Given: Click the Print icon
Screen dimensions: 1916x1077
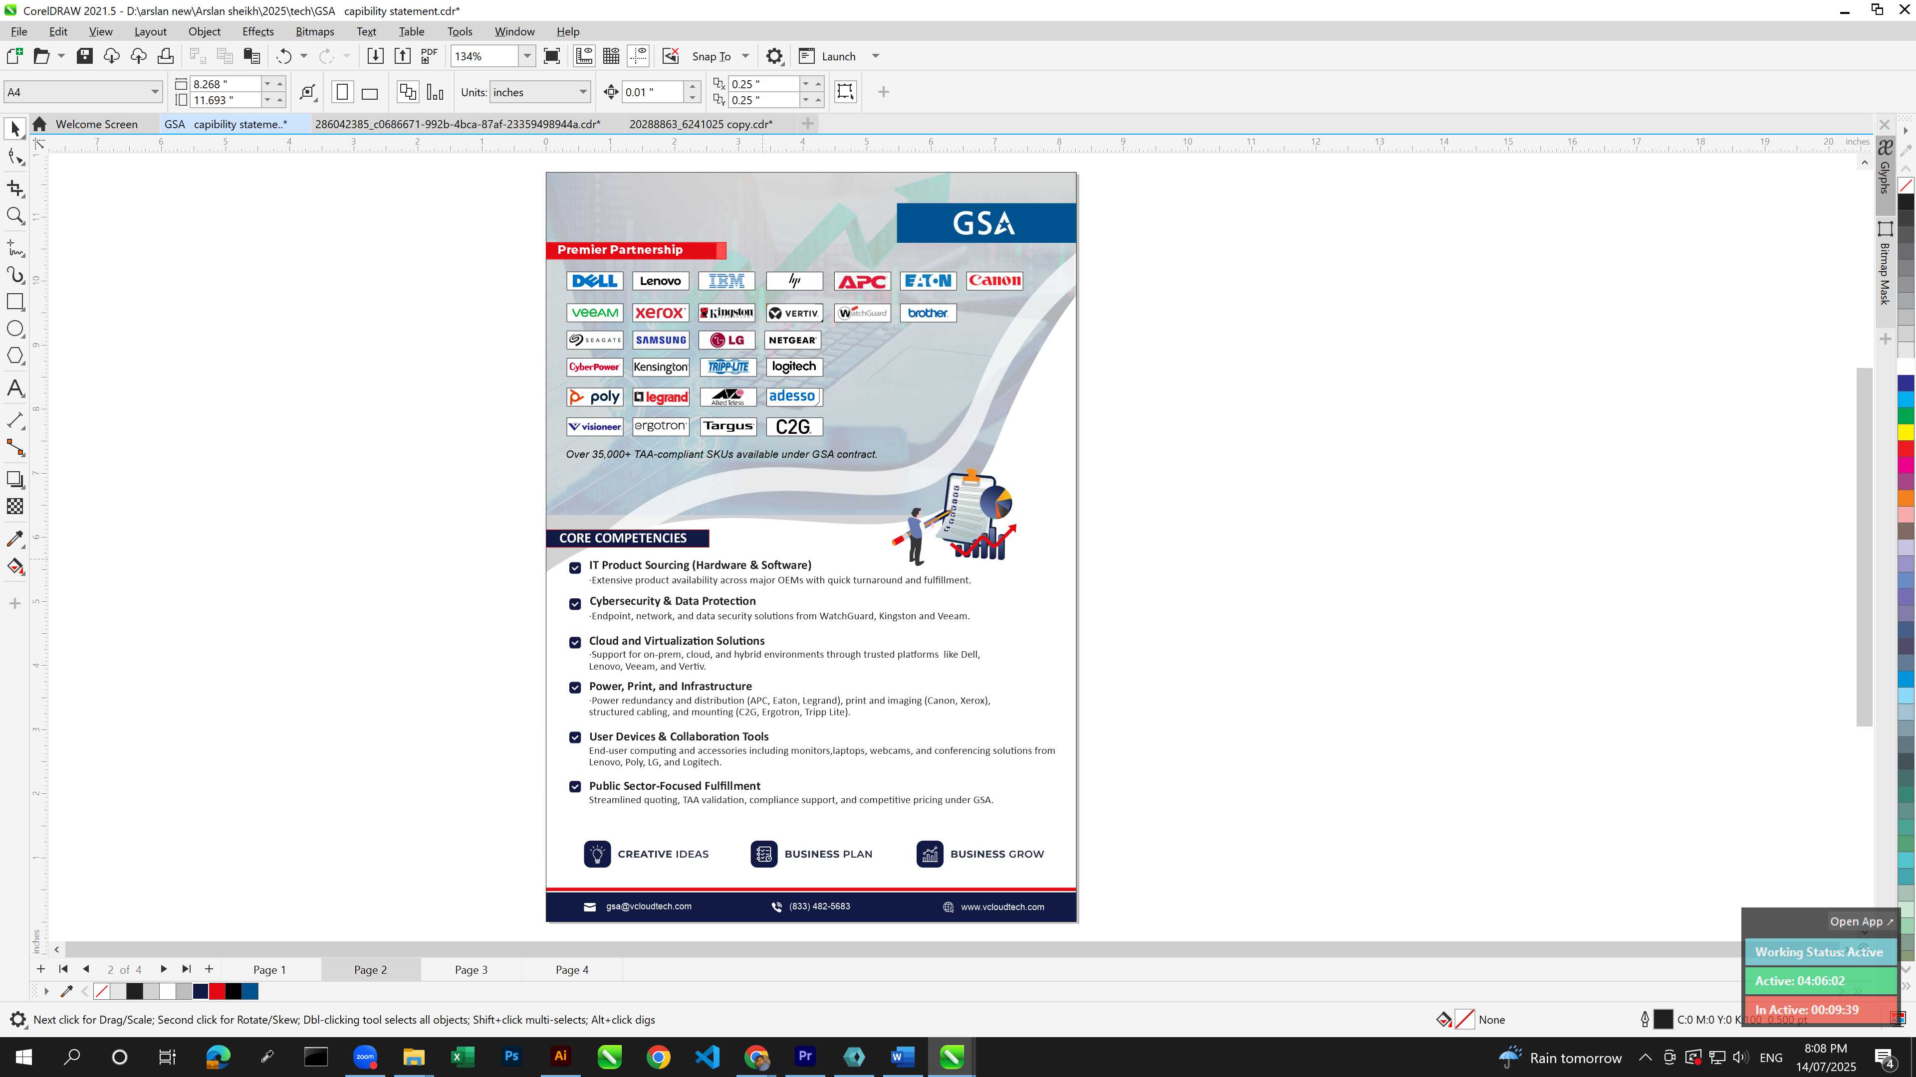Looking at the screenshot, I should (165, 56).
